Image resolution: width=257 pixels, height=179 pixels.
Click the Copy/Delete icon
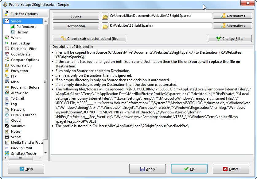coord(7,54)
